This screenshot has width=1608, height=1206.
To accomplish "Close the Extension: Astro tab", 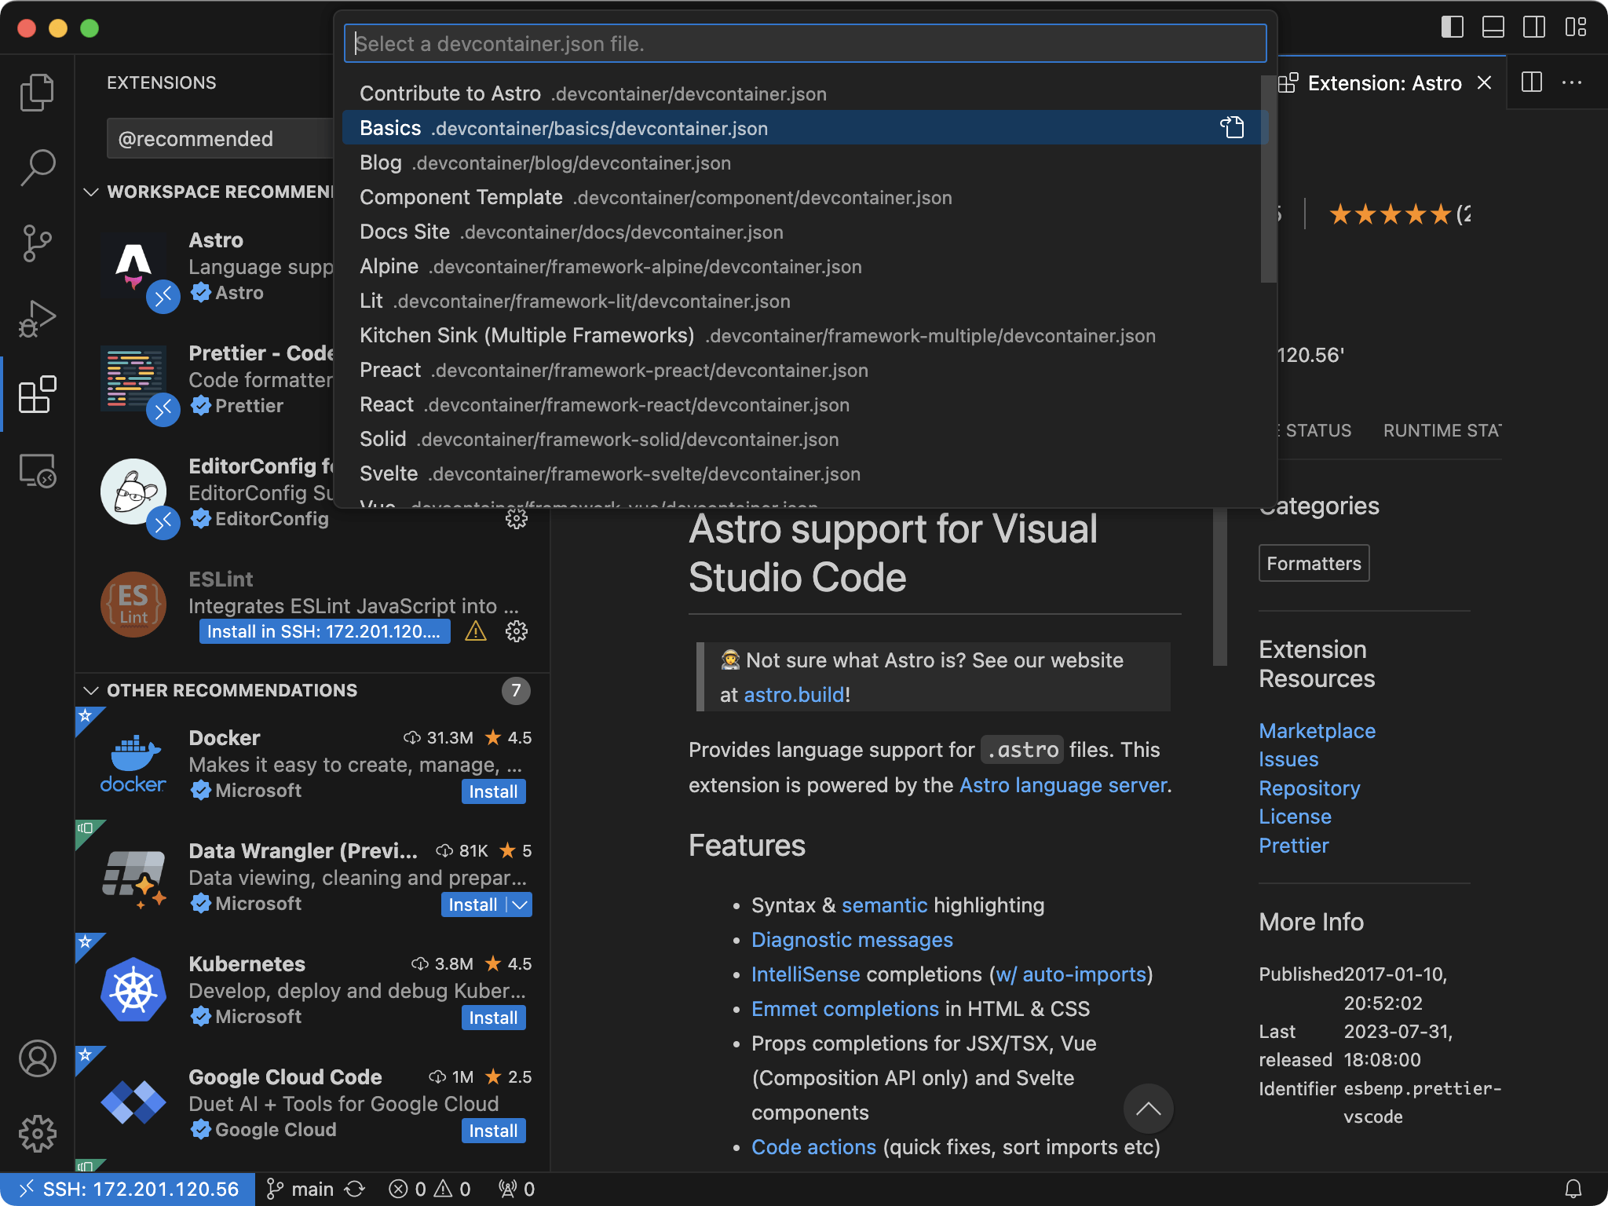I will tap(1484, 82).
